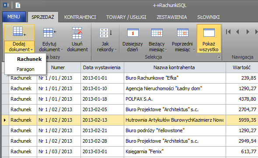Expand the Jak rekordy dropdown arrow
The width and height of the screenshot is (258, 158).
click(x=115, y=49)
